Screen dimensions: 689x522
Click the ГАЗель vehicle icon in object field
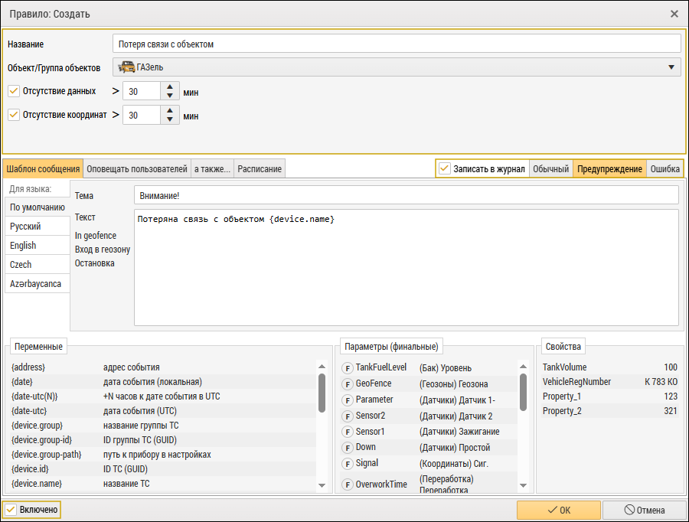[127, 67]
